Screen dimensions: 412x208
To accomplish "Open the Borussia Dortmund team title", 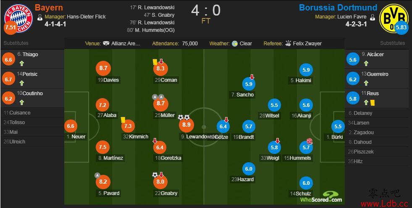I will tap(338, 8).
